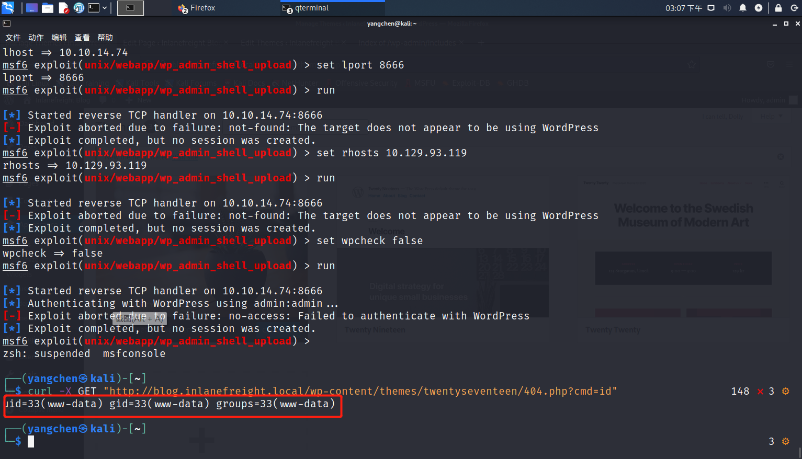
Task: Maximize the yangchen@kali terminal window
Action: [786, 24]
